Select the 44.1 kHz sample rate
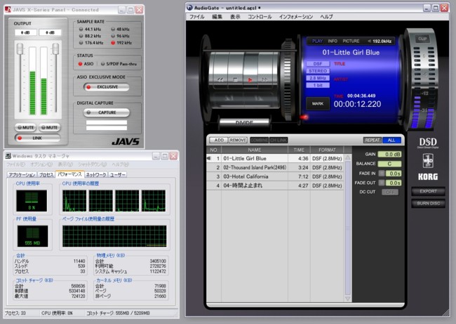Viewport: 456px width, 324px height. pyautogui.click(x=90, y=29)
